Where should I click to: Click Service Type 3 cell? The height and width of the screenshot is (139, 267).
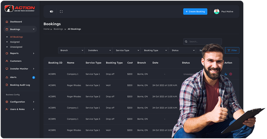pos(93,119)
